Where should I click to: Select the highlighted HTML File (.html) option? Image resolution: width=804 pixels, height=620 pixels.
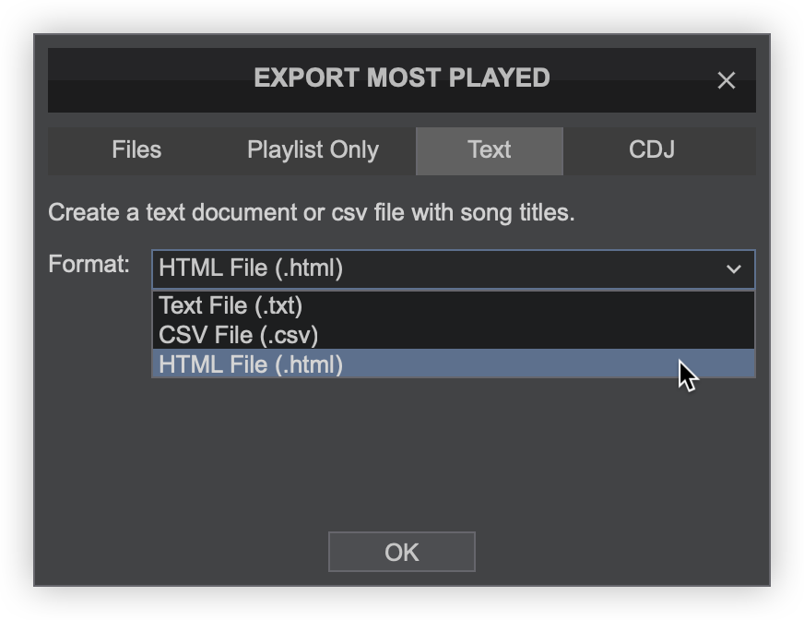pos(251,364)
